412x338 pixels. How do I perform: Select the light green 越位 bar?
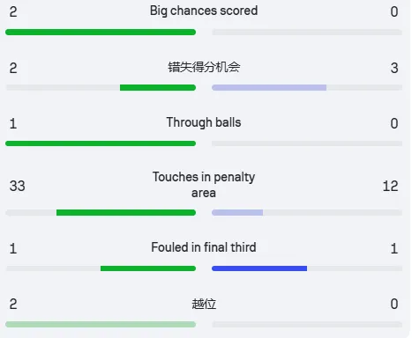point(101,324)
